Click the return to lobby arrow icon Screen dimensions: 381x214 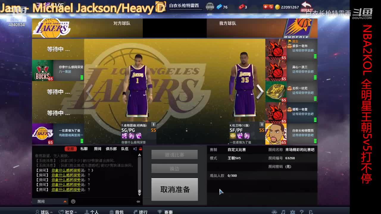tap(306, 5)
